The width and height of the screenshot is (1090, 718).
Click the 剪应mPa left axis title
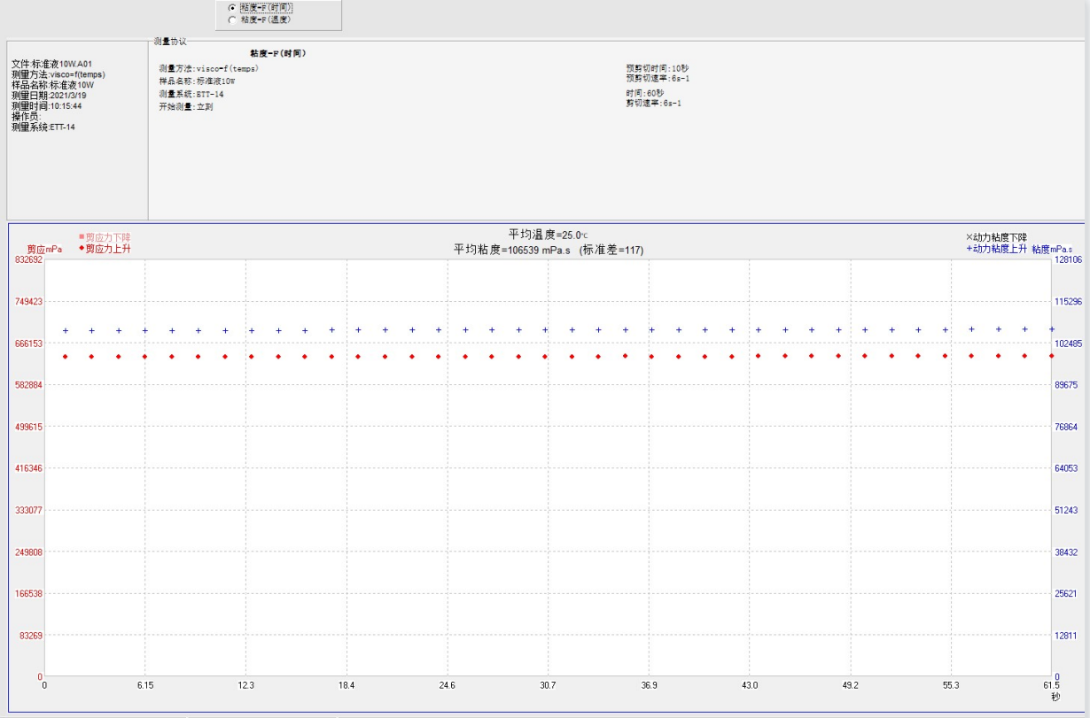44,250
